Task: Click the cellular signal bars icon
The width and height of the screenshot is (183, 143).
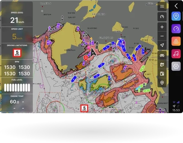Action: click(x=178, y=102)
